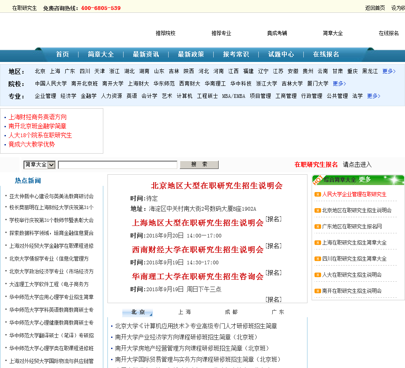Select 中国人民大学 in the 院校 row

click(x=51, y=83)
